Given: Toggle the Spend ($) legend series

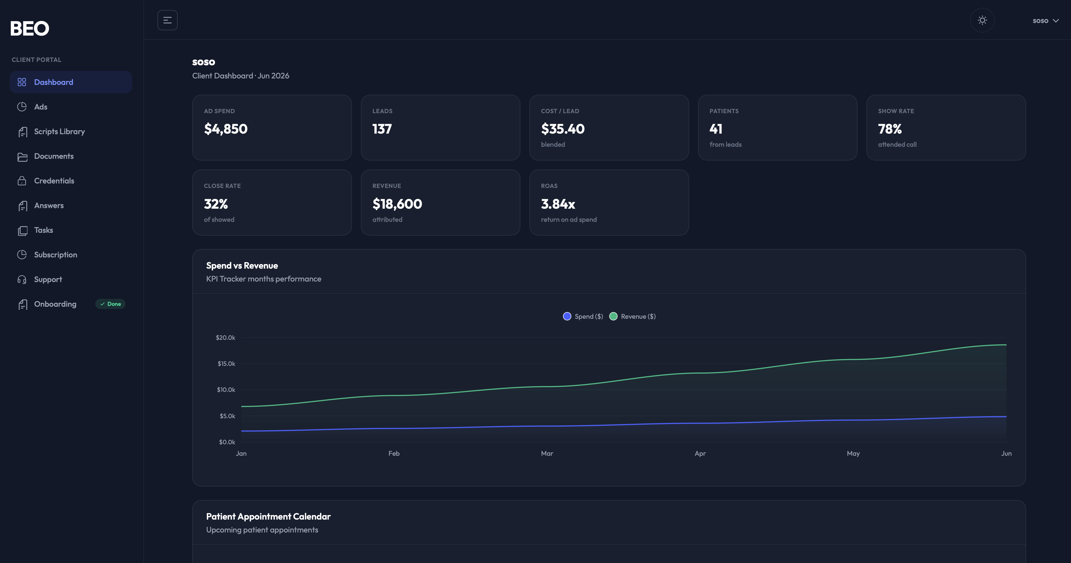Looking at the screenshot, I should tap(583, 316).
